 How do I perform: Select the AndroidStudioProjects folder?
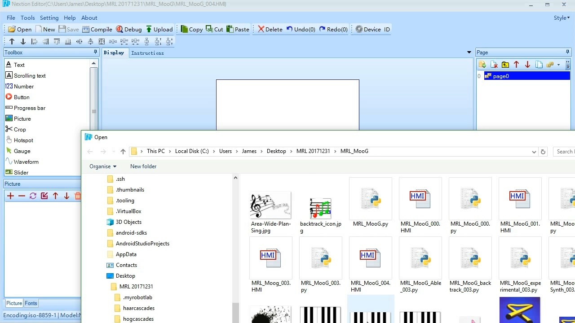pyautogui.click(x=142, y=244)
